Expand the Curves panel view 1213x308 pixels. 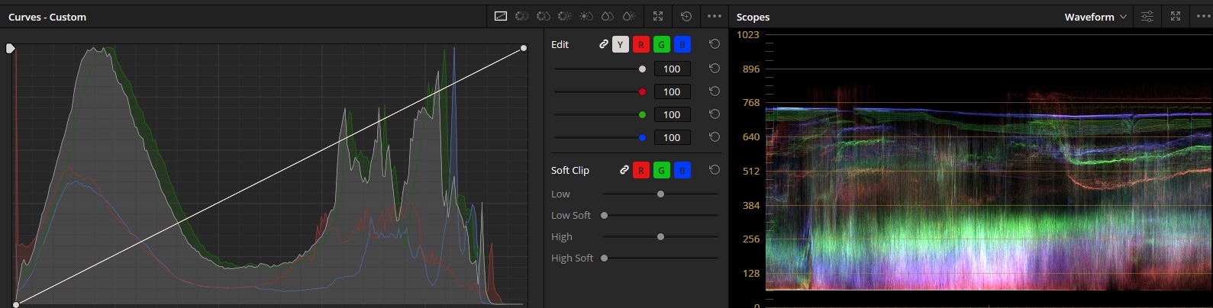click(x=658, y=16)
